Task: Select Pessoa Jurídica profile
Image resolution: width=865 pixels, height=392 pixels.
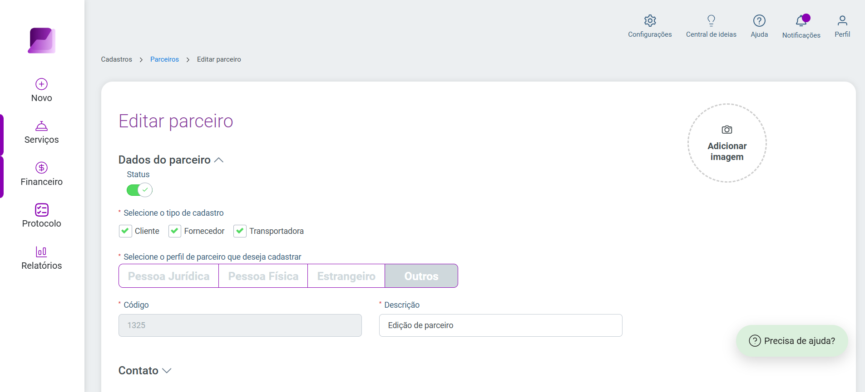Action: coord(169,276)
